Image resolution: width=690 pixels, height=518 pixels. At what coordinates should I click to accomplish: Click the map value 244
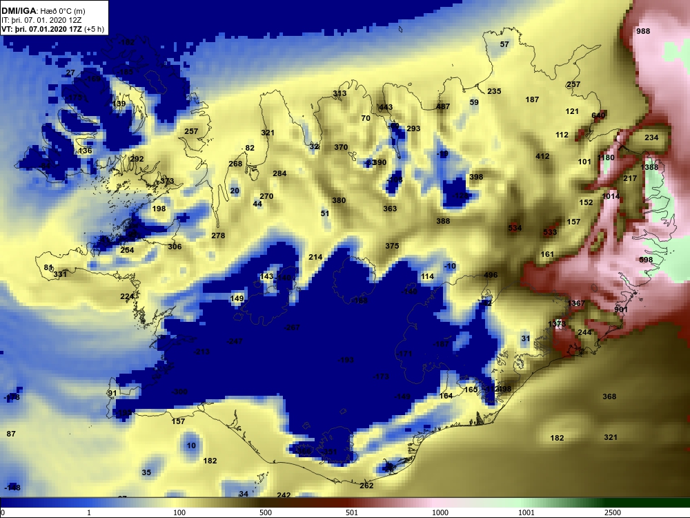tap(584, 332)
